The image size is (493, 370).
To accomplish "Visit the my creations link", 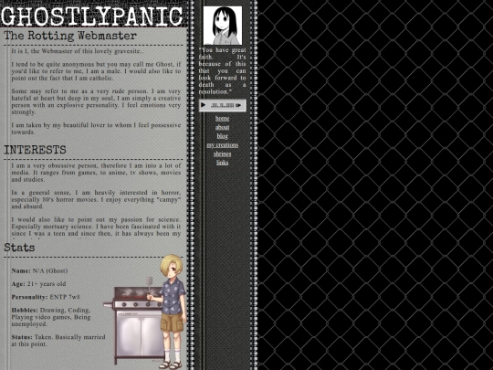I will pos(222,144).
